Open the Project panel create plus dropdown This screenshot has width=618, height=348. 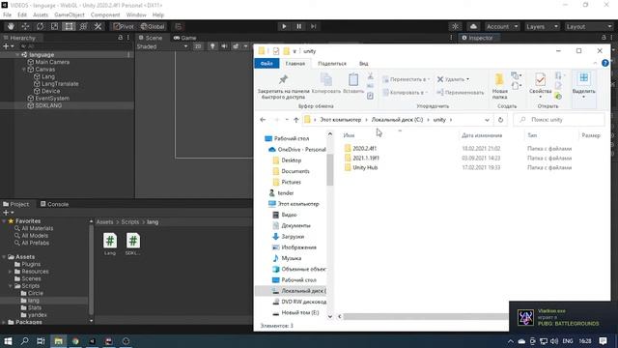coord(9,213)
